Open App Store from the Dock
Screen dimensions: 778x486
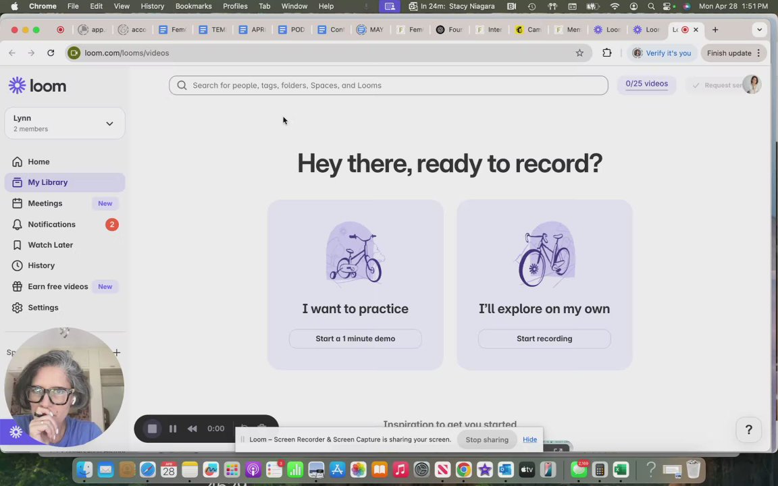pyautogui.click(x=337, y=469)
